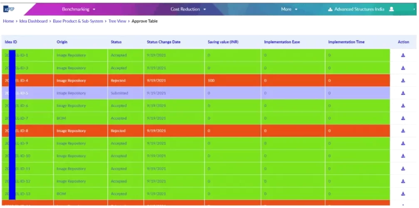The image size is (419, 208).
Task: Click the Status Change Date header
Action: point(164,42)
